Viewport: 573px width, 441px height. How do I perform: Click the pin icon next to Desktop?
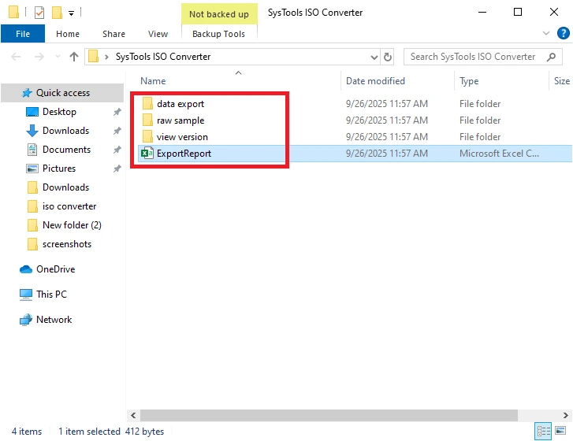click(117, 112)
